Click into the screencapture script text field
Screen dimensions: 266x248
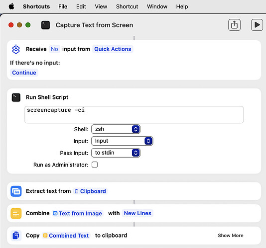(134, 115)
